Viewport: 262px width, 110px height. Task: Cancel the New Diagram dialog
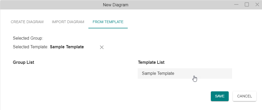tap(244, 96)
